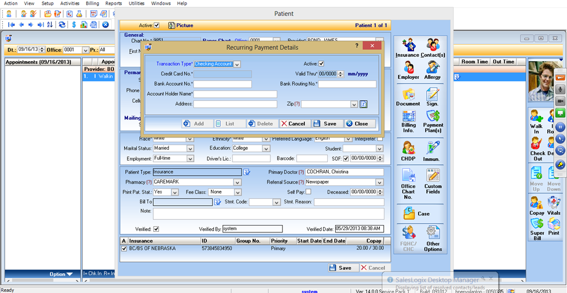The width and height of the screenshot is (567, 293).
Task: Click the Vitals icon in right panel
Action: [553, 206]
